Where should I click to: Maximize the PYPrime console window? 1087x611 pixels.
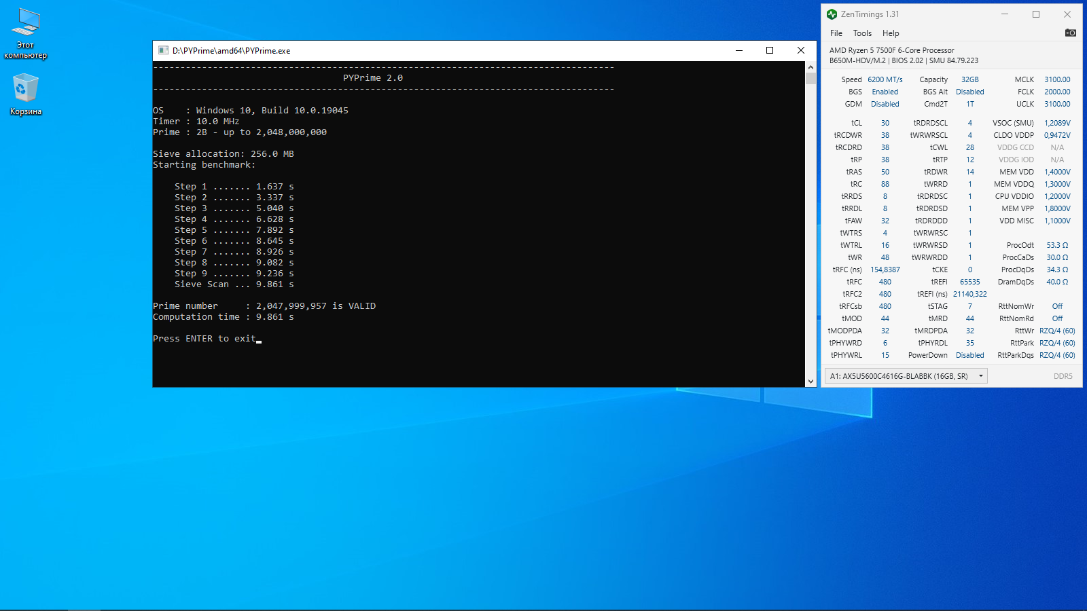770,50
